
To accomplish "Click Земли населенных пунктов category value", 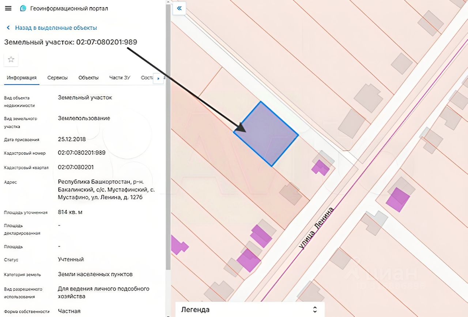I will [x=95, y=274].
